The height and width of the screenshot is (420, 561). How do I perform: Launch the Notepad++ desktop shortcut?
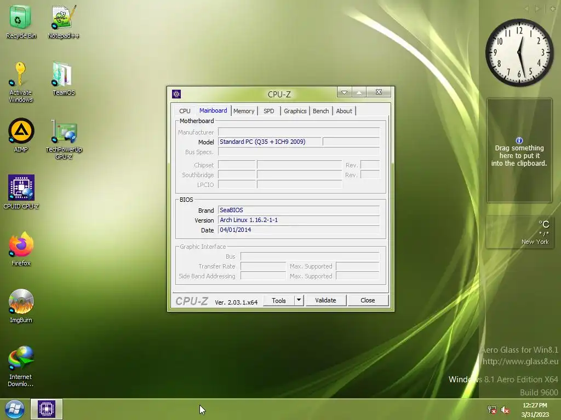point(64,21)
